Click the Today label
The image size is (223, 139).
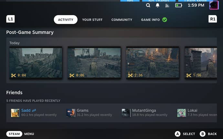[15, 43]
